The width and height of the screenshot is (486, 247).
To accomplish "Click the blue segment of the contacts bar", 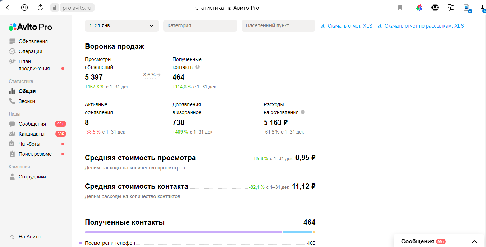I will pyautogui.click(x=298, y=232).
